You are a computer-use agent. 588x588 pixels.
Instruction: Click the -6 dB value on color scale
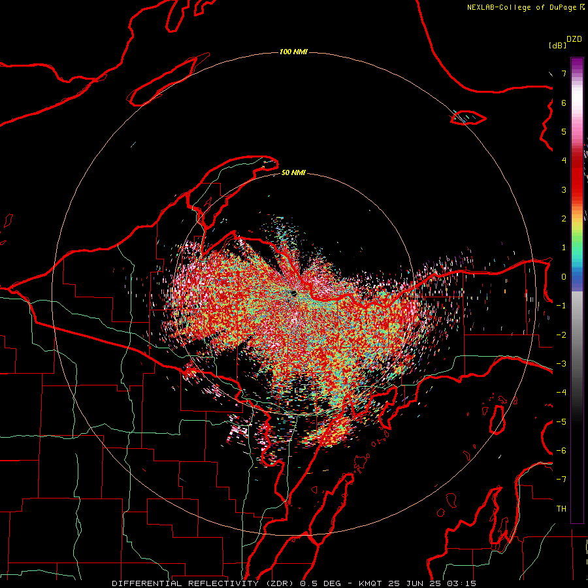pos(561,451)
